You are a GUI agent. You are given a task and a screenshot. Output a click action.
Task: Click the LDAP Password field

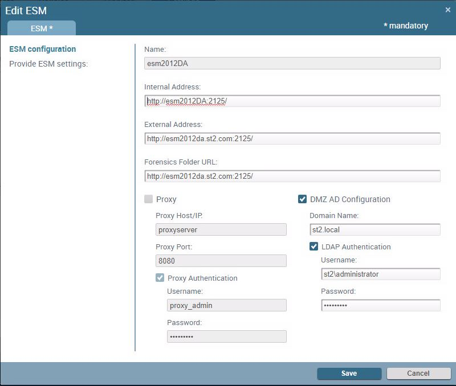(x=380, y=305)
